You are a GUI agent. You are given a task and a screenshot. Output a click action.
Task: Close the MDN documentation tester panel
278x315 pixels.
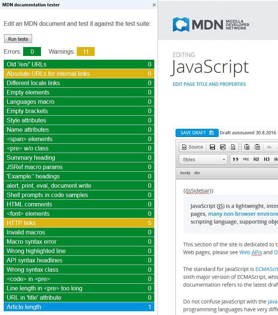[154, 5]
